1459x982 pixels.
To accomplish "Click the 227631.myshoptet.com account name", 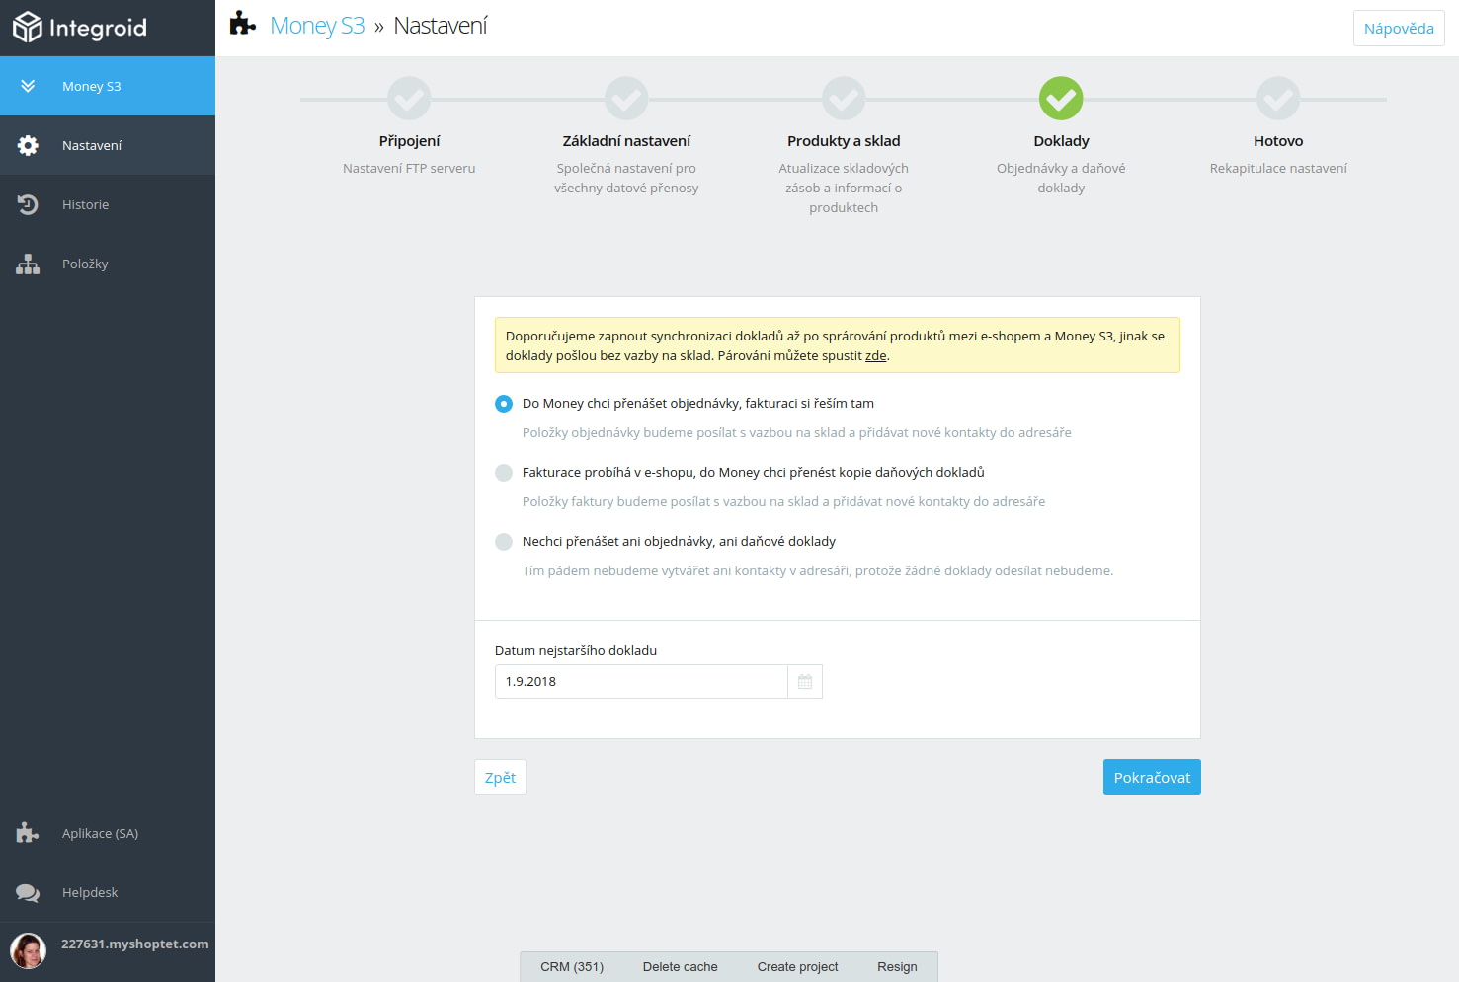I will pyautogui.click(x=135, y=944).
